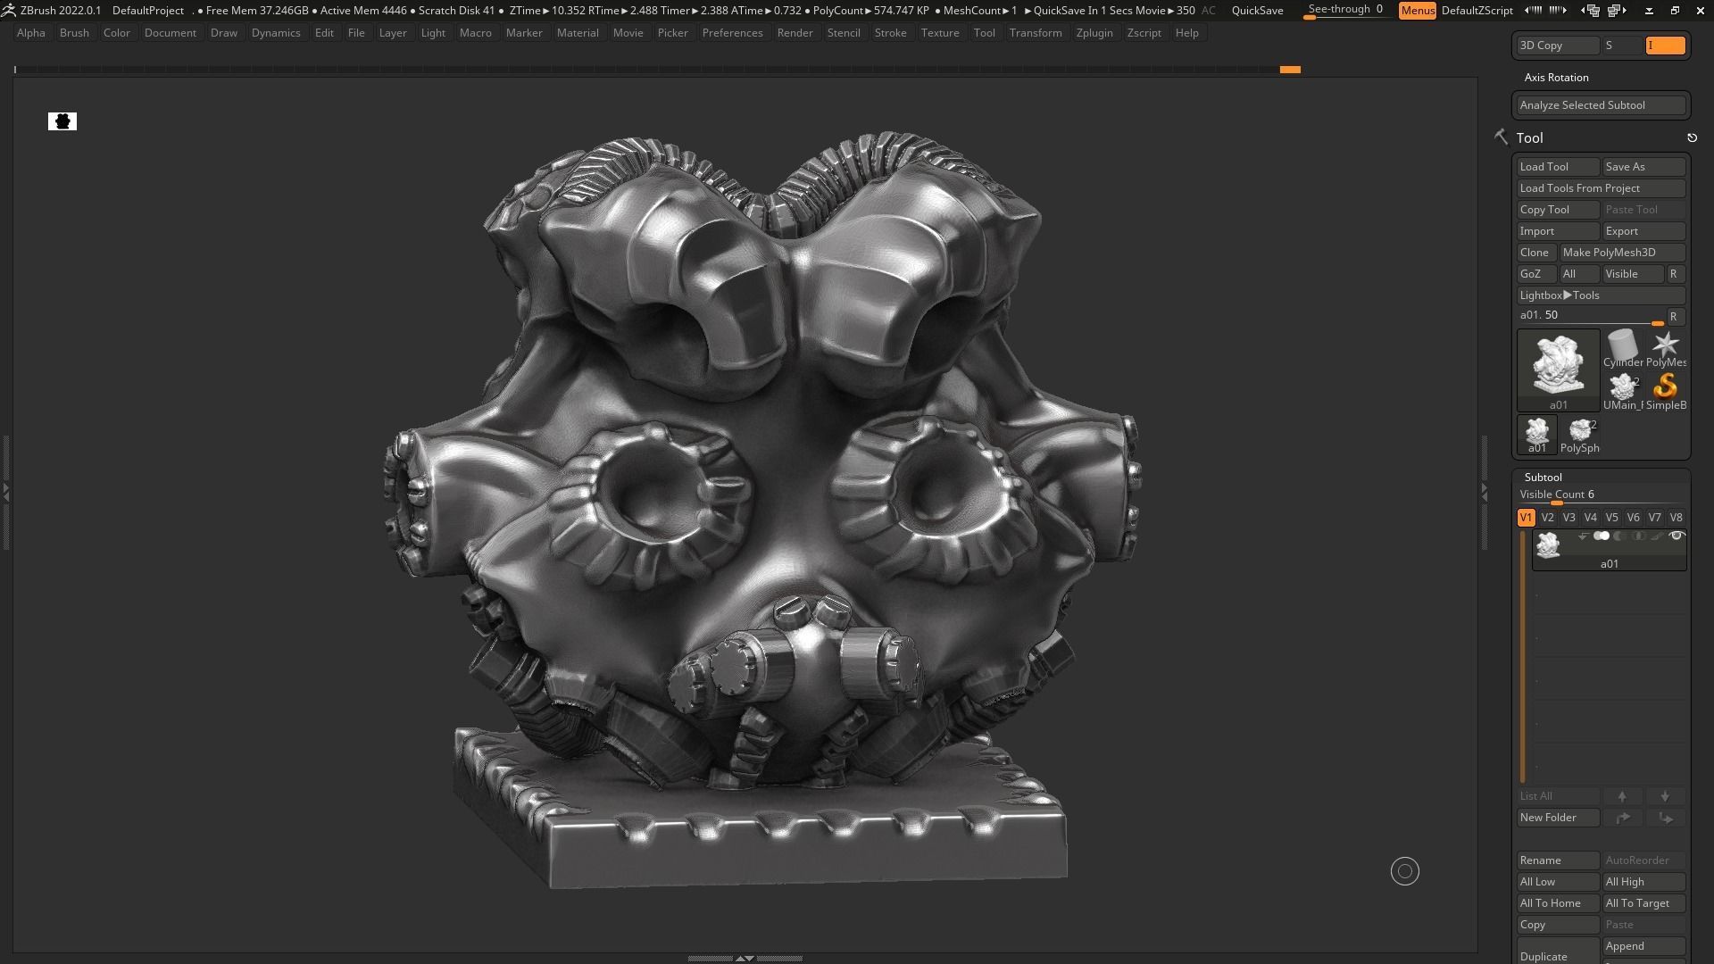Toggle a01 subtool eye visibility
Screen dimensions: 1714x964
[x=1677, y=536]
